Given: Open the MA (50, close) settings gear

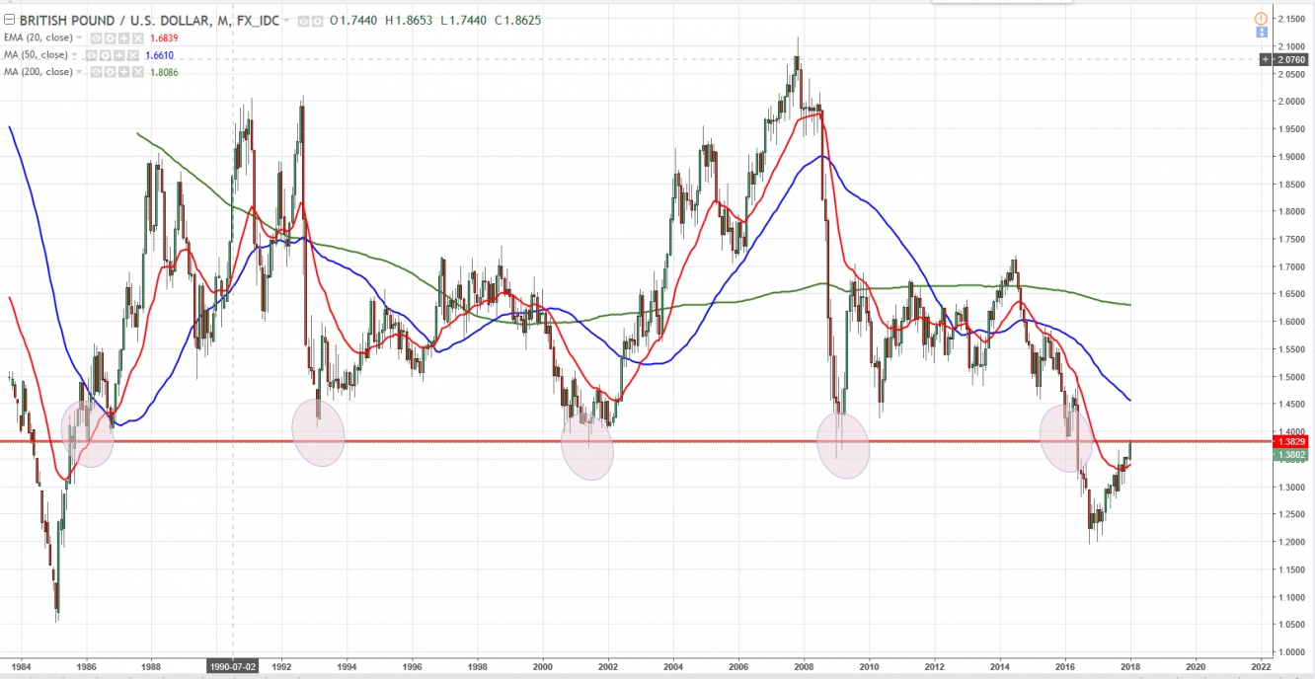Looking at the screenshot, I should pyautogui.click(x=105, y=55).
